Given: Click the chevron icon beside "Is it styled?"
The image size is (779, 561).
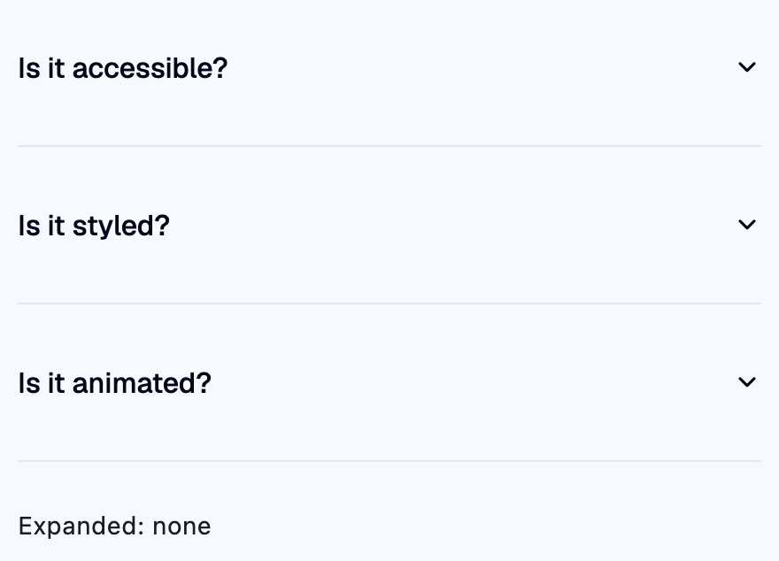Looking at the screenshot, I should [747, 225].
